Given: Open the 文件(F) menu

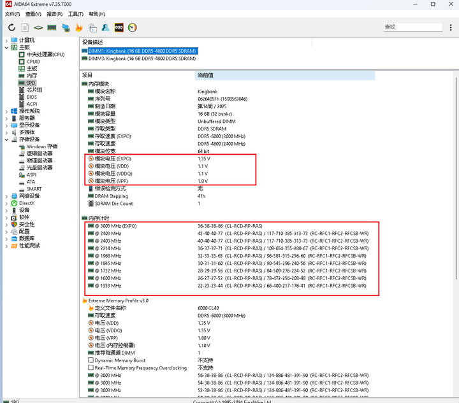Looking at the screenshot, I should 12,14.
